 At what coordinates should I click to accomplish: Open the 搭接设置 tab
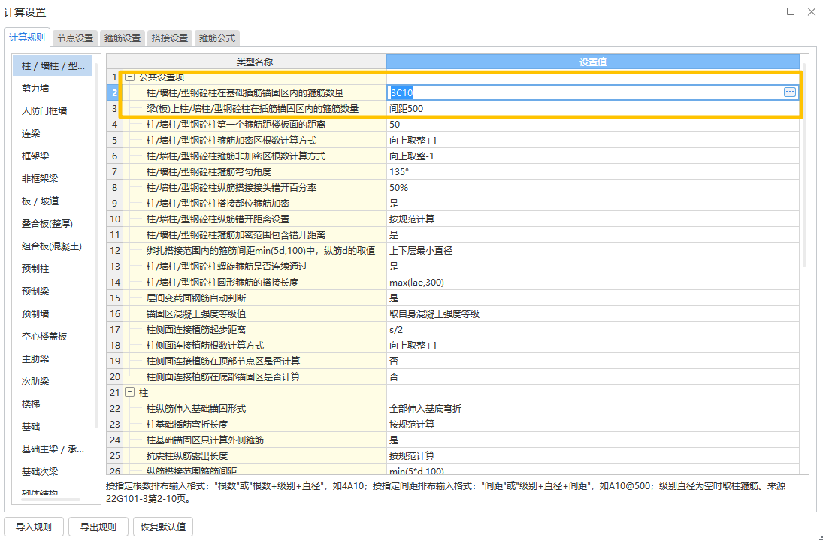pos(170,38)
